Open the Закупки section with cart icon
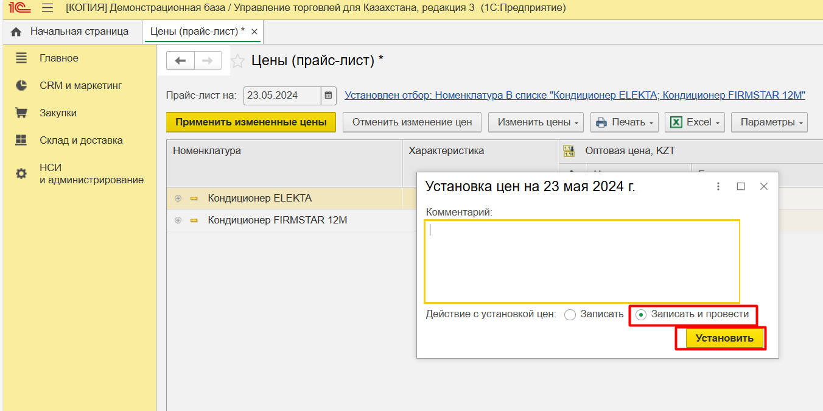 58,113
